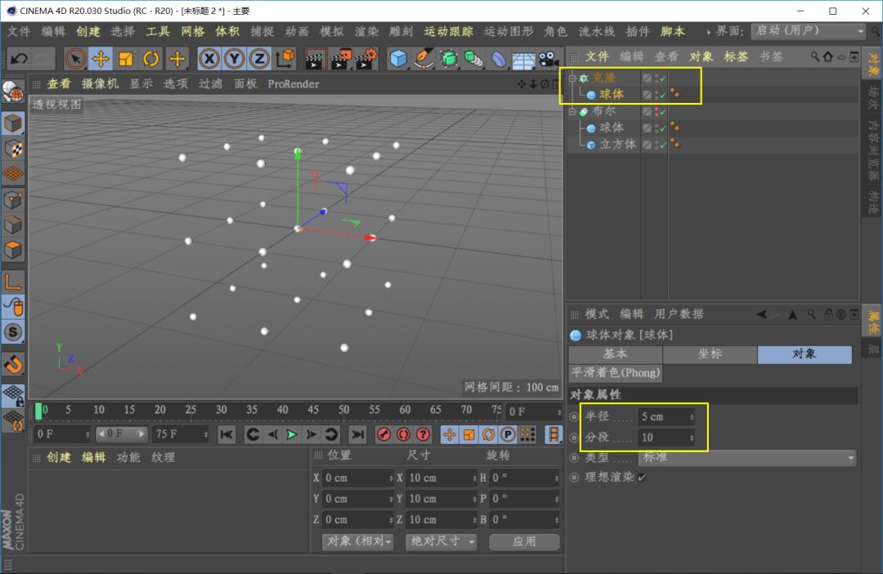The height and width of the screenshot is (574, 883).
Task: Click the Undo arrow icon
Action: (x=20, y=59)
